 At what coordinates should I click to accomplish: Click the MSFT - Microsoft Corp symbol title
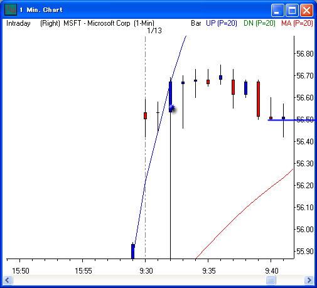[x=97, y=23]
